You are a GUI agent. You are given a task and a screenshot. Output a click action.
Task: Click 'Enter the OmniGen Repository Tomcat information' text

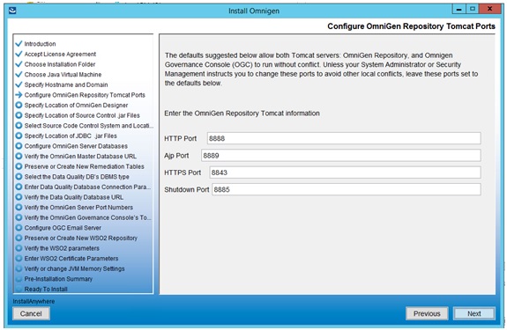point(242,114)
